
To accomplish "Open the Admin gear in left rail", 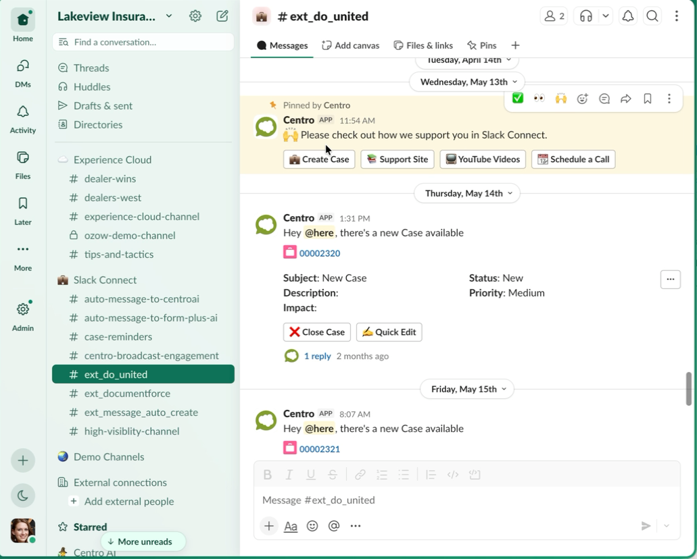I will pos(23,316).
